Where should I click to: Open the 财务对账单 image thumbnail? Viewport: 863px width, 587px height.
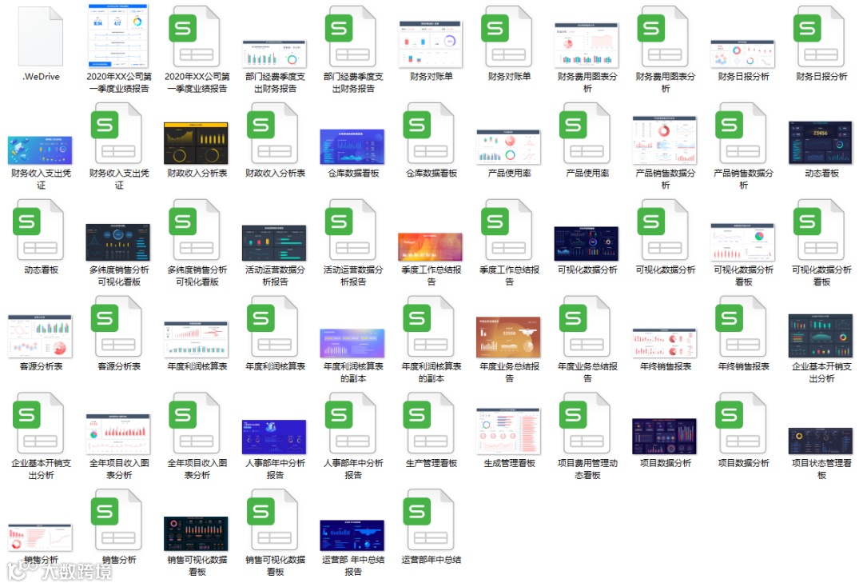[x=431, y=45]
